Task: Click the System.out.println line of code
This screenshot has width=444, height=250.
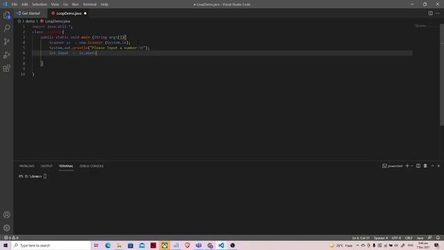Action: (99, 48)
